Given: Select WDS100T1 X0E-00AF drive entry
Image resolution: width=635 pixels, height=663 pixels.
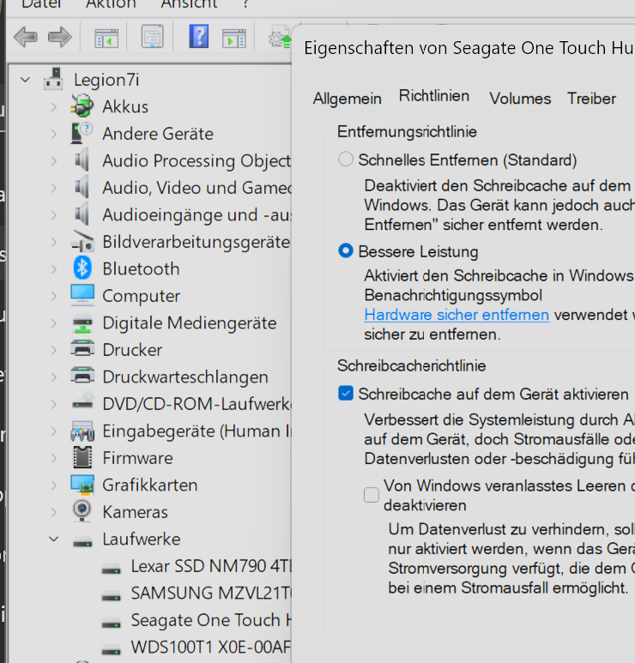Looking at the screenshot, I should pos(211,648).
